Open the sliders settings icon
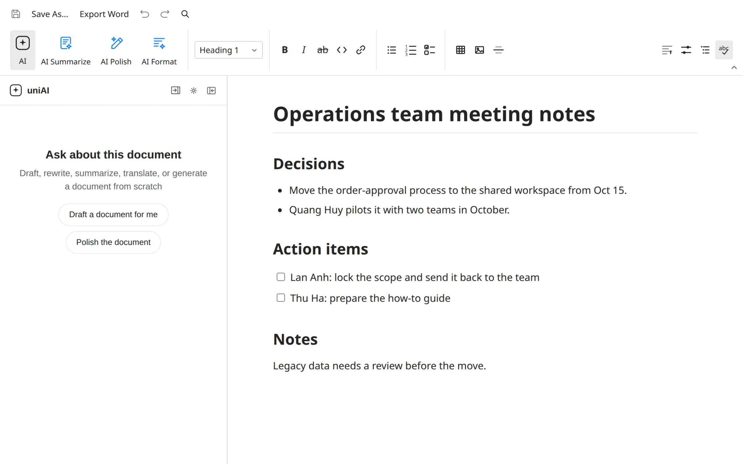 pyautogui.click(x=686, y=50)
